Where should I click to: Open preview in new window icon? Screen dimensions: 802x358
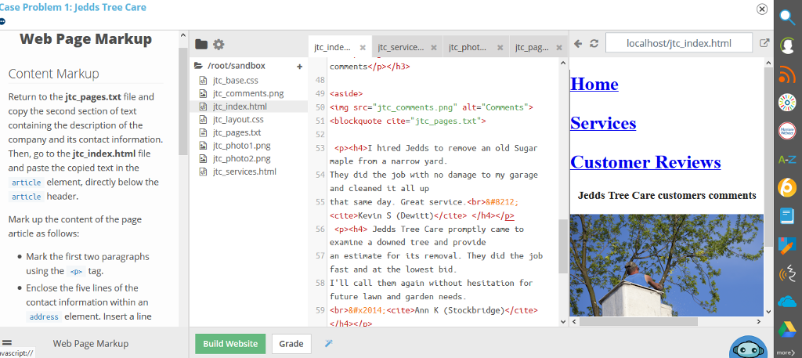pos(764,43)
